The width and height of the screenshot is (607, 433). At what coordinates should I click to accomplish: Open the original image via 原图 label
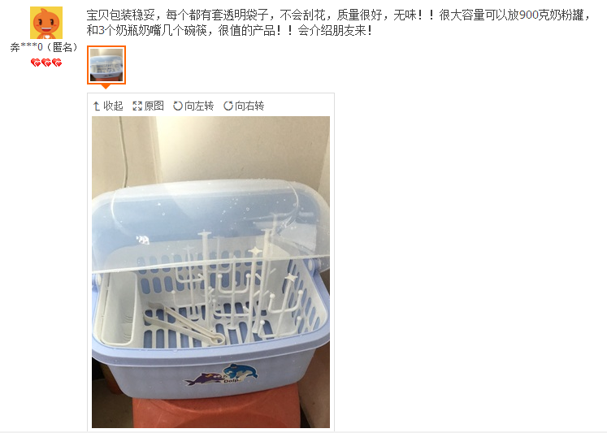tap(154, 106)
